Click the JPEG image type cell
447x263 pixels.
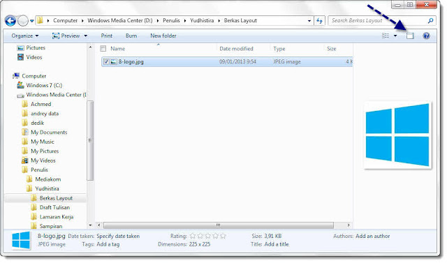287,61
